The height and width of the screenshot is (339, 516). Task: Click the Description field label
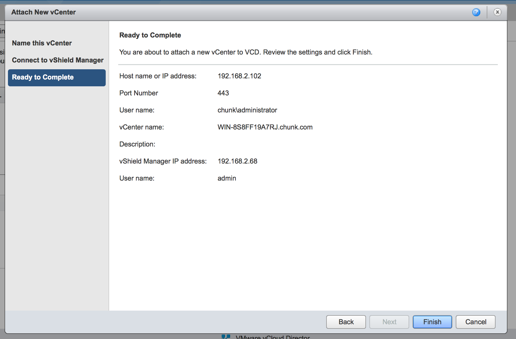pos(137,144)
